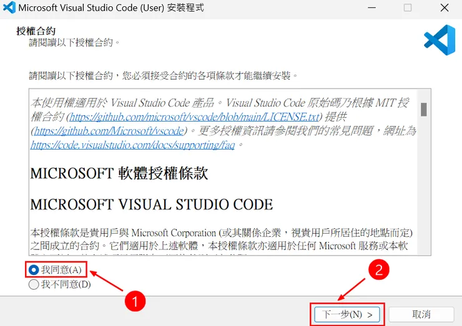Select the 我同意(A) radio button
Screen dimensions: 462x326
point(34,269)
